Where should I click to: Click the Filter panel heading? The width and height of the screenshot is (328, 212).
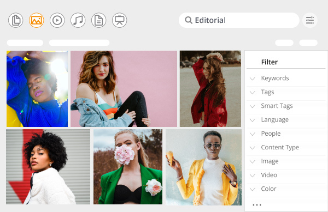(269, 62)
